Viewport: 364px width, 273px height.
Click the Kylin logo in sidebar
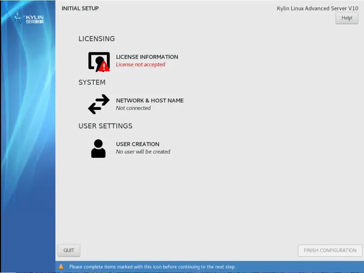coord(28,18)
